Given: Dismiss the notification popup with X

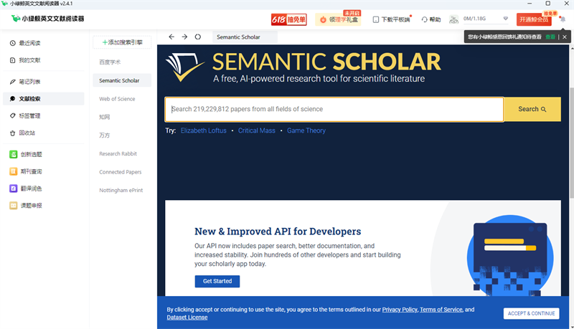Looking at the screenshot, I should click(565, 37).
